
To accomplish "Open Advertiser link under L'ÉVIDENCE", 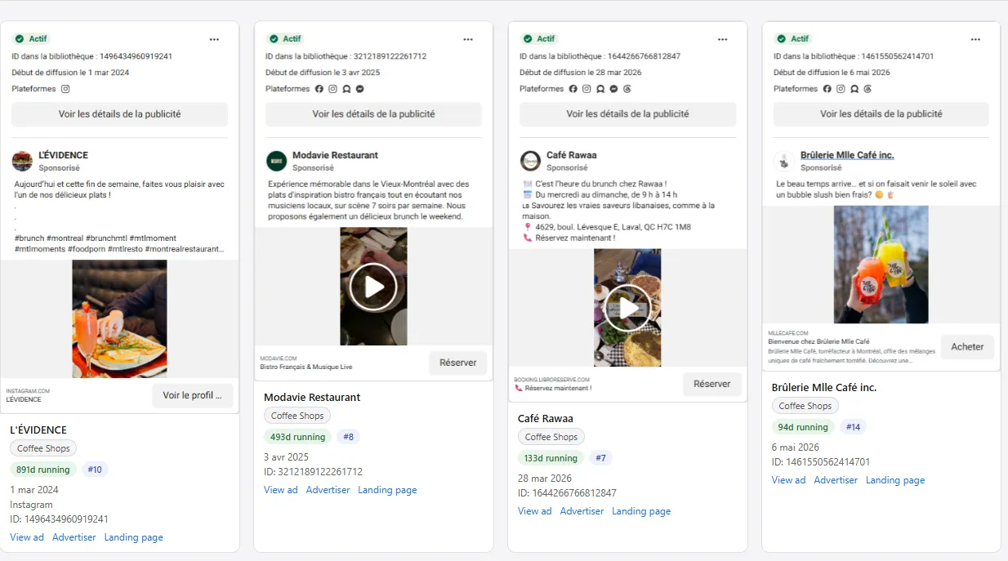I will tap(74, 537).
